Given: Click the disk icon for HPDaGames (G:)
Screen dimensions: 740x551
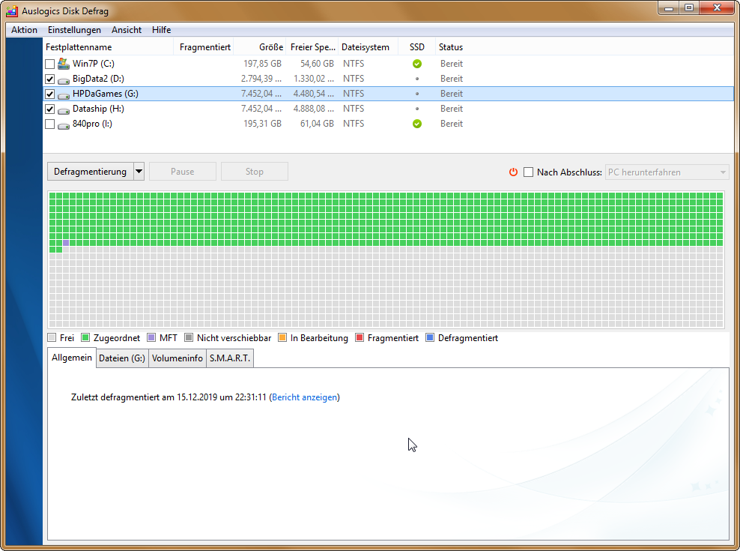Looking at the screenshot, I should pos(63,94).
